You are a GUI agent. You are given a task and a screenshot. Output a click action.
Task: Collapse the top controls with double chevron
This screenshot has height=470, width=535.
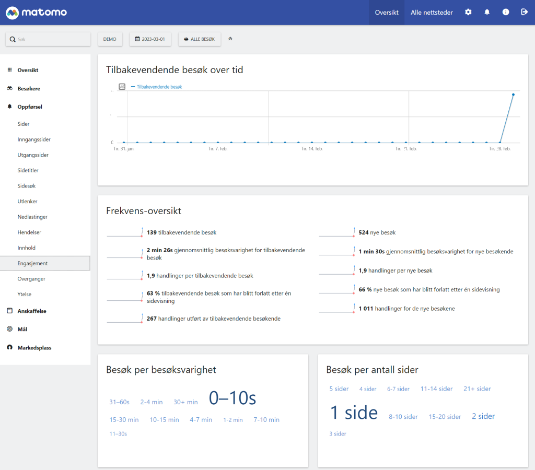tap(230, 39)
